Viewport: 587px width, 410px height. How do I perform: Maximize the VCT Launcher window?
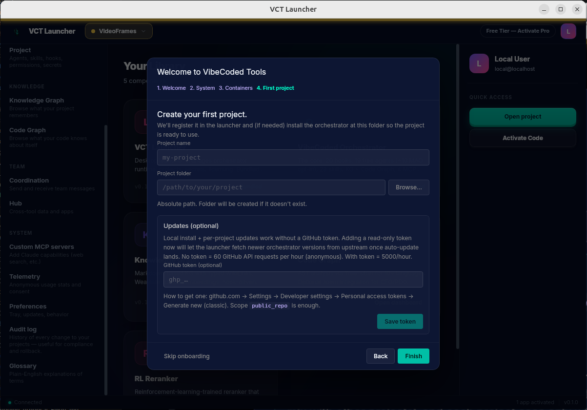[x=561, y=9]
